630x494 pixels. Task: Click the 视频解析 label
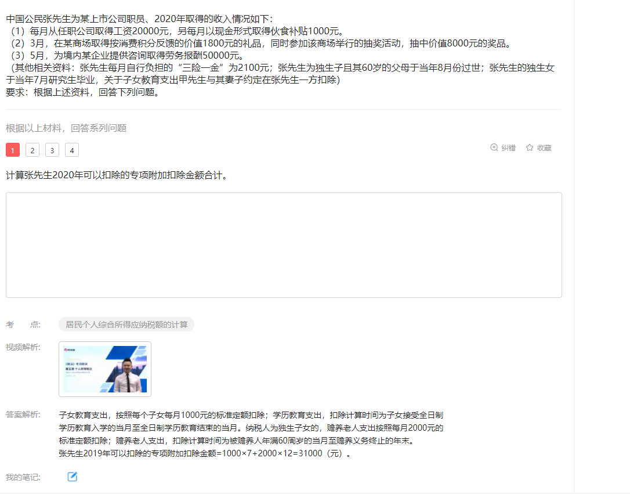coord(23,347)
